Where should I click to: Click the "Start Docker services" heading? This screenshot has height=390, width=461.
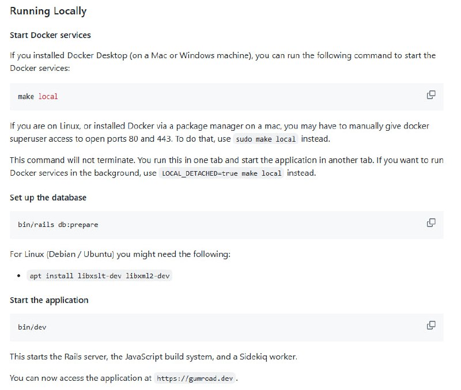click(x=50, y=35)
